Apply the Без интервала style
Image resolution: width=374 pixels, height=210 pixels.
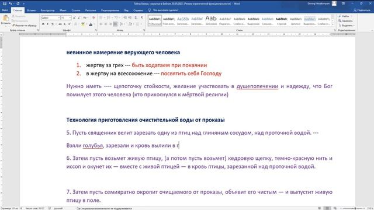(169, 20)
